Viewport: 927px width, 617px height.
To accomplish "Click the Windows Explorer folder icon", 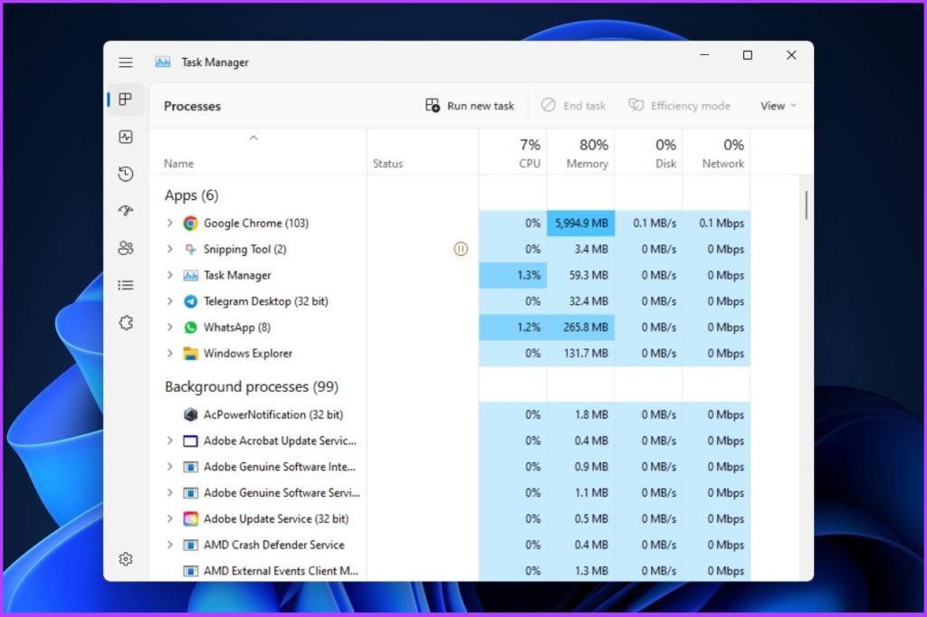I will (190, 354).
